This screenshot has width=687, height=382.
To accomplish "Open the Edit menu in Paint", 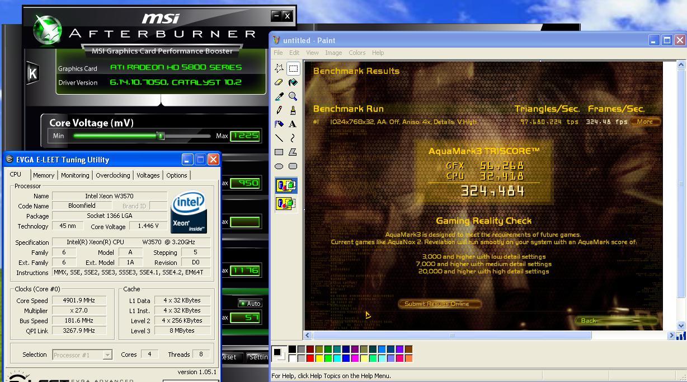I will [294, 53].
